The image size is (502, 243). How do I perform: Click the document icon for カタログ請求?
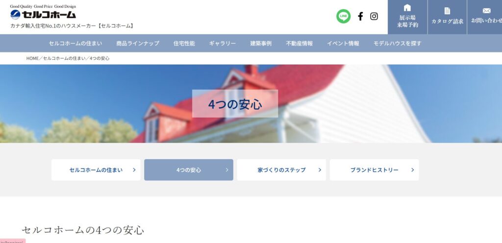click(x=447, y=11)
